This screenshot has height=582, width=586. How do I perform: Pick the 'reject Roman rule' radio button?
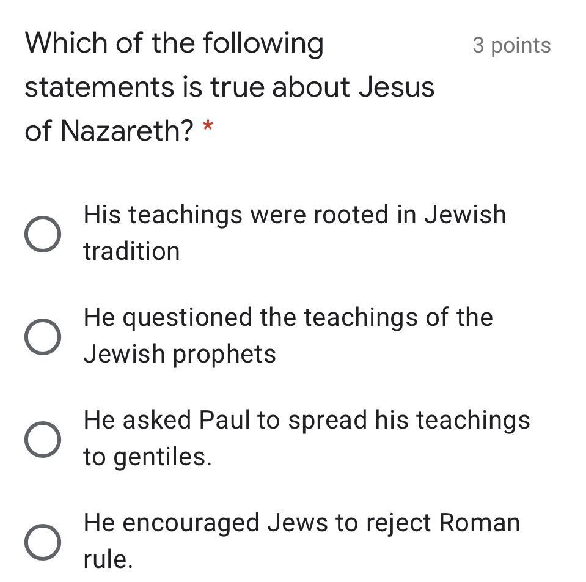click(43, 542)
